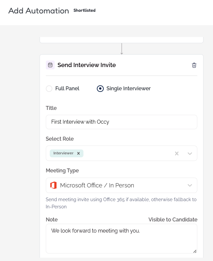This screenshot has width=213, height=261.
Task: Remove the Interviewer role tag
Action: click(79, 153)
